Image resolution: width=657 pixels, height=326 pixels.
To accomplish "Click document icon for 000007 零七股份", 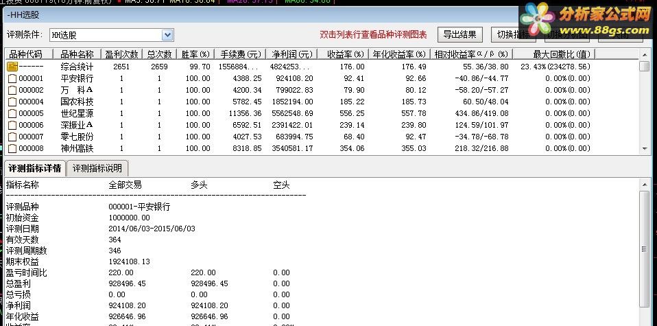I will 12,137.
